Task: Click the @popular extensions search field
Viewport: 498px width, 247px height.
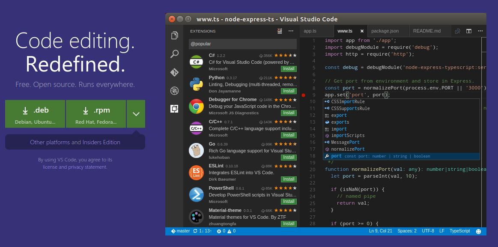Action: (x=242, y=44)
